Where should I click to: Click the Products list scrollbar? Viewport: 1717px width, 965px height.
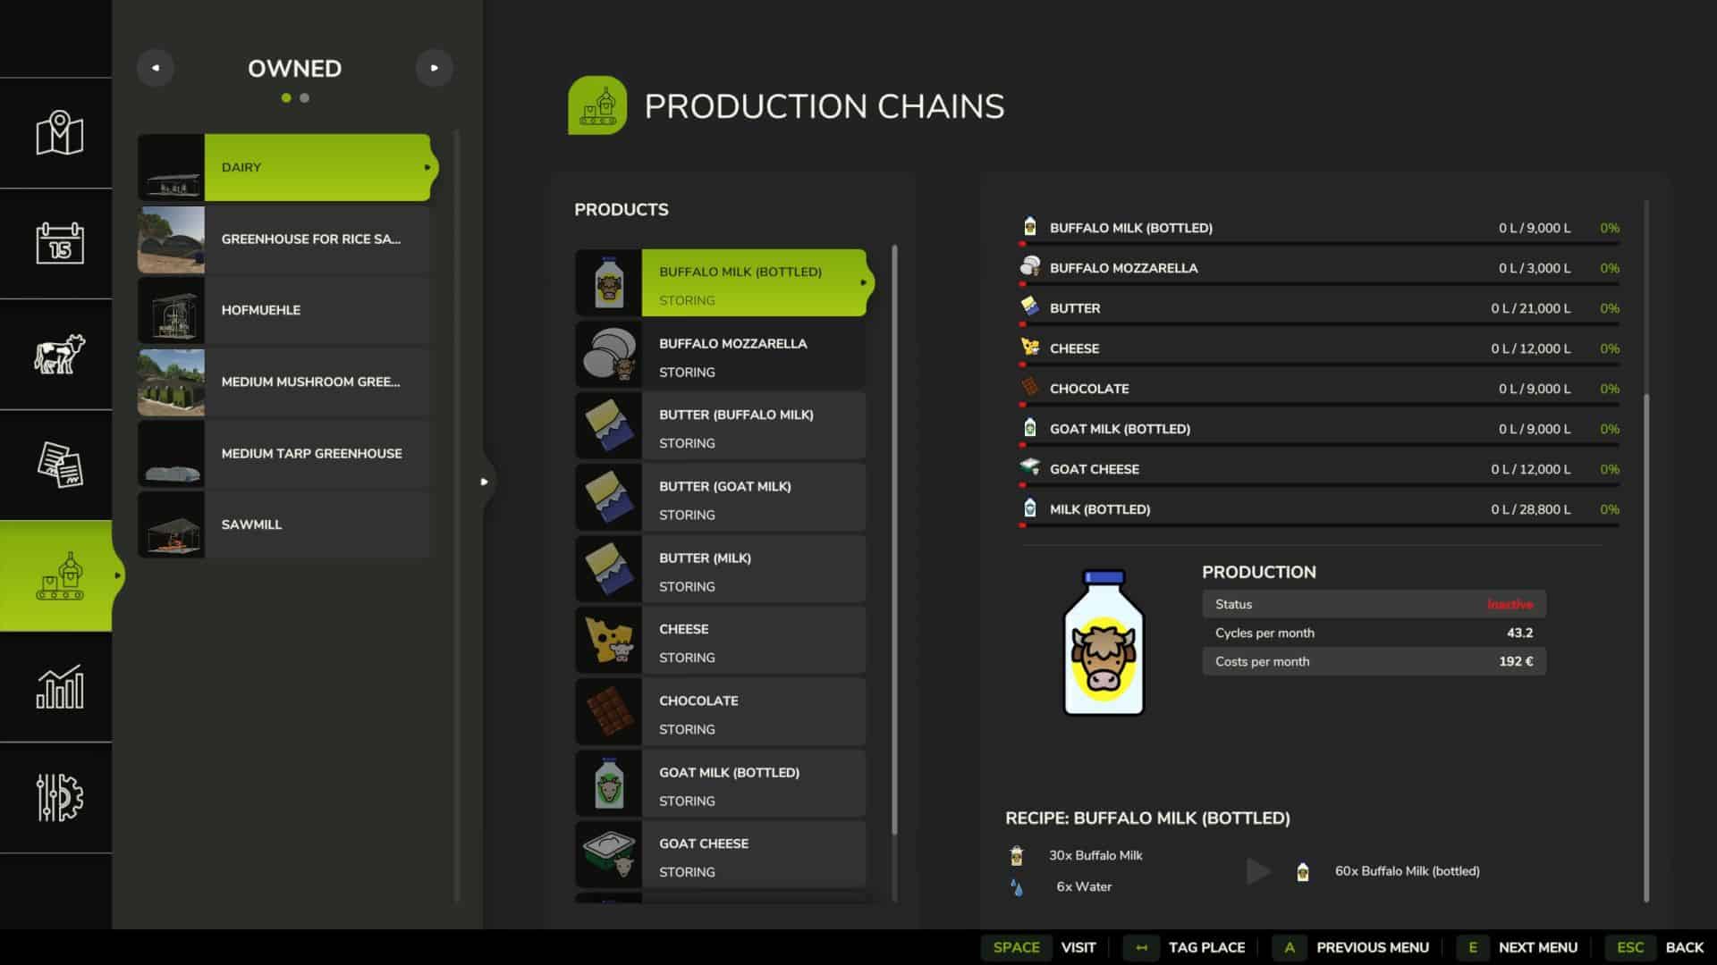tap(894, 536)
